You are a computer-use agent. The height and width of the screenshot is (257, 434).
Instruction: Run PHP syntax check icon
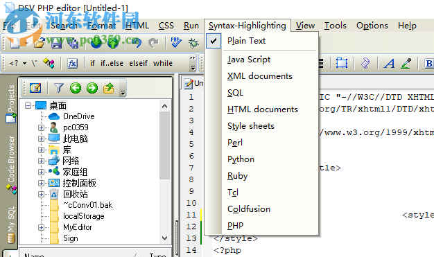tap(176, 43)
